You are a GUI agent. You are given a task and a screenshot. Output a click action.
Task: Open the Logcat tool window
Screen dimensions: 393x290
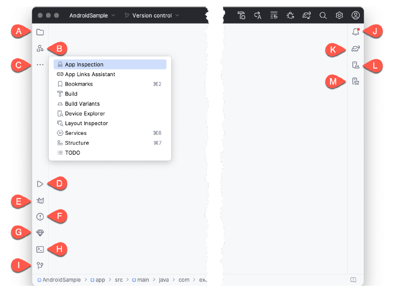[40, 201]
